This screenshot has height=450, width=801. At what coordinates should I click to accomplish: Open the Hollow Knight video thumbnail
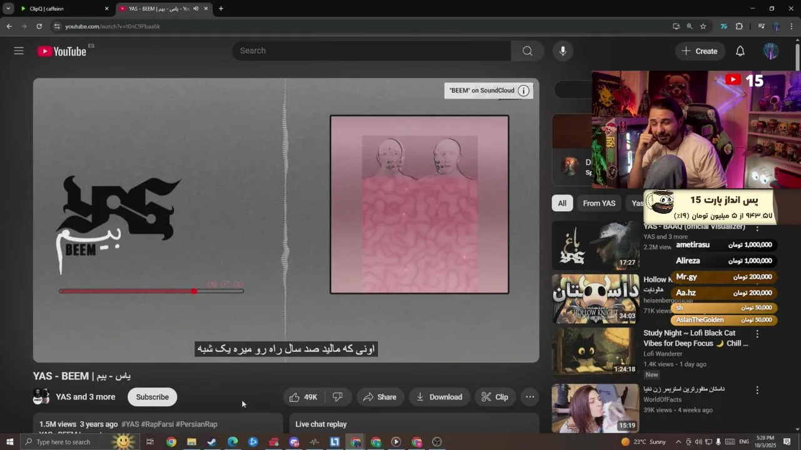[x=595, y=299]
